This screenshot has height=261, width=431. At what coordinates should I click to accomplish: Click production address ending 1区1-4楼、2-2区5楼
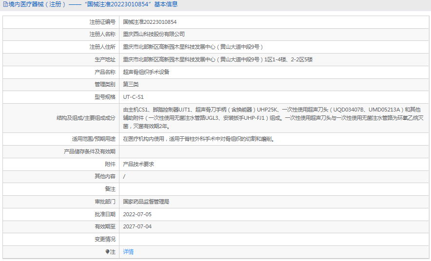(218, 59)
